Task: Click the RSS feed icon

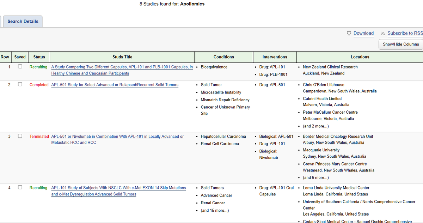Action: point(383,34)
